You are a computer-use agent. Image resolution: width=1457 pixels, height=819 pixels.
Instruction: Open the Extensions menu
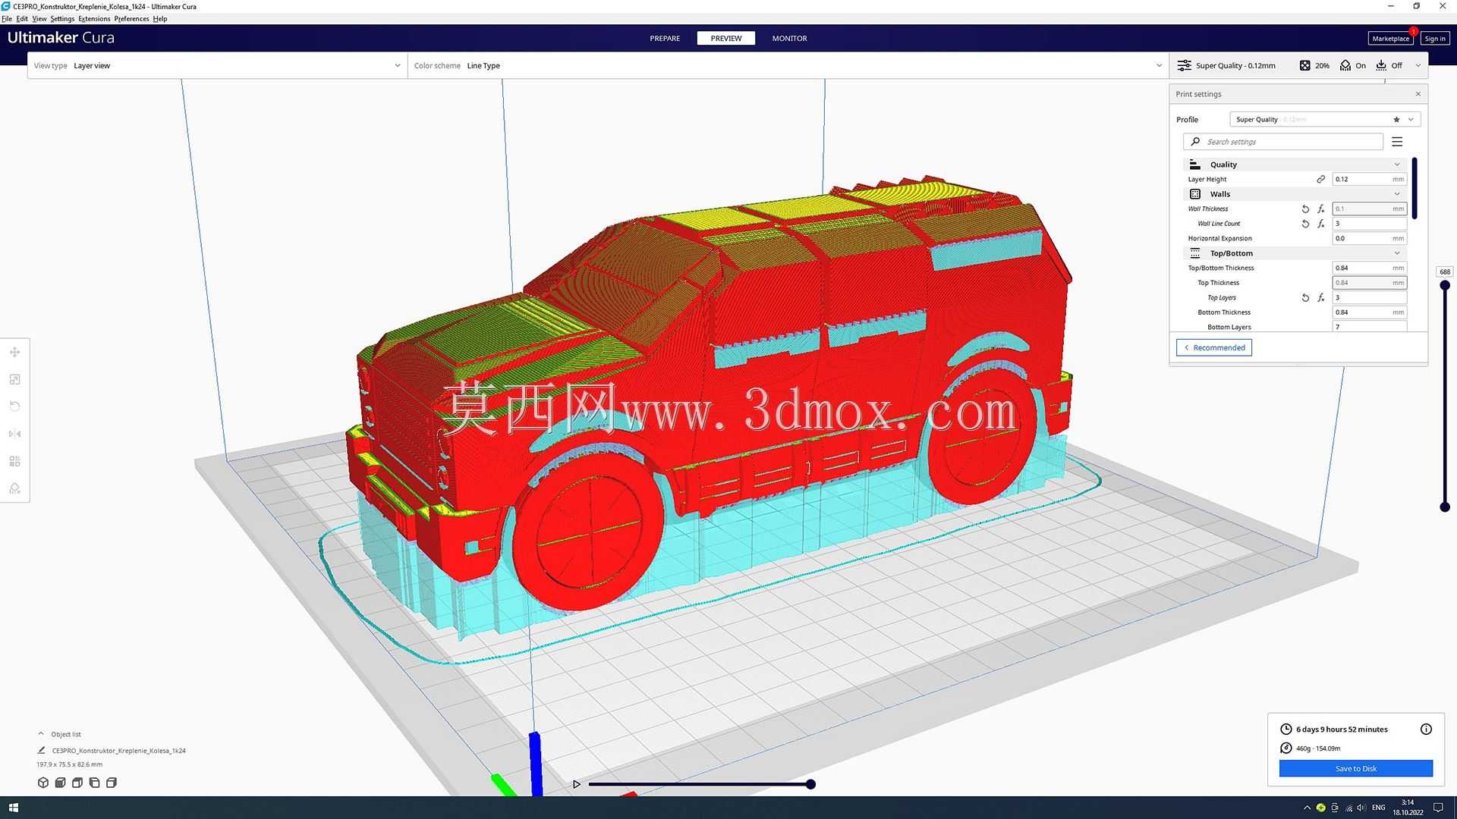pos(94,19)
